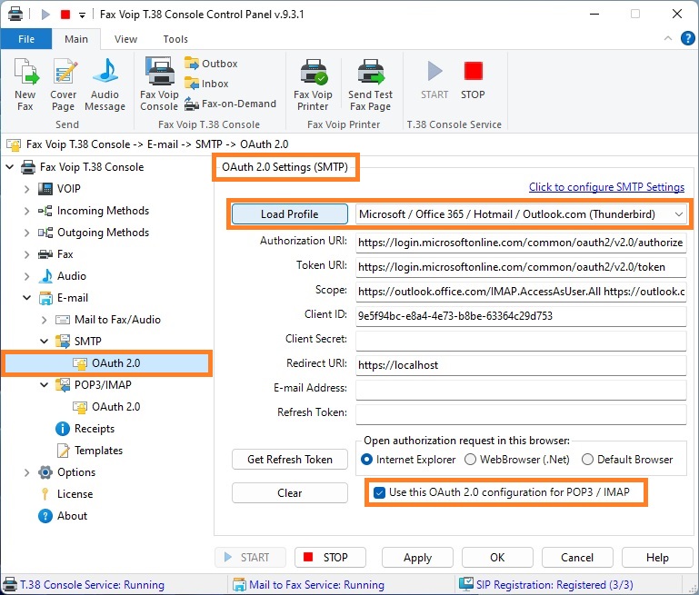Expand the Fax node
699x595 pixels.
coord(26,254)
